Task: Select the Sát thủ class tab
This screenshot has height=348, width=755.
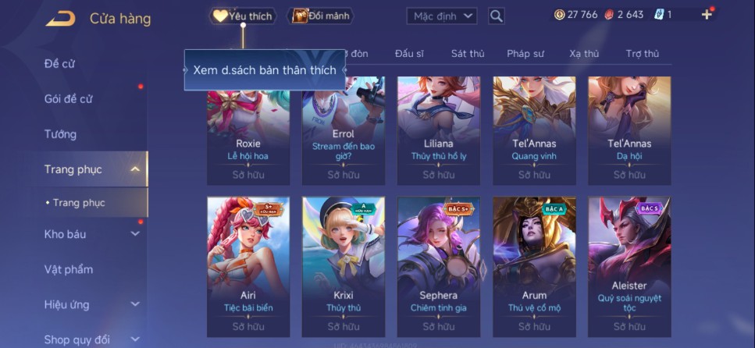Action: pyautogui.click(x=468, y=54)
